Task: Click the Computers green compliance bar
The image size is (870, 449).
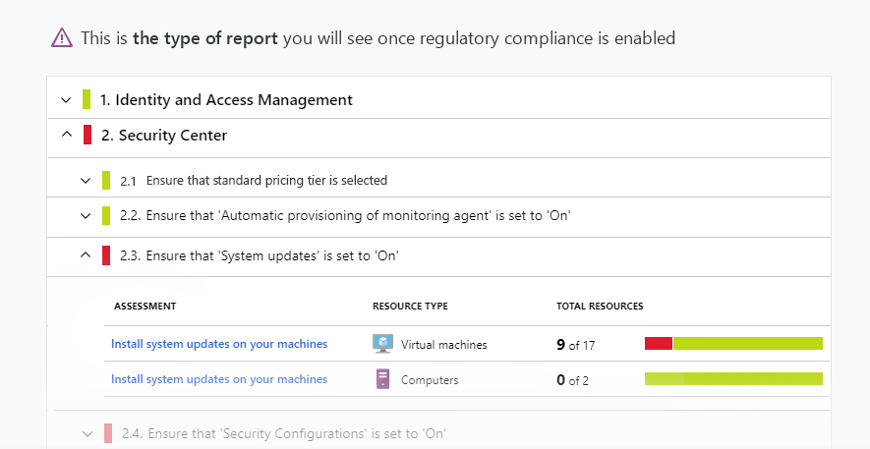Action: (x=733, y=379)
